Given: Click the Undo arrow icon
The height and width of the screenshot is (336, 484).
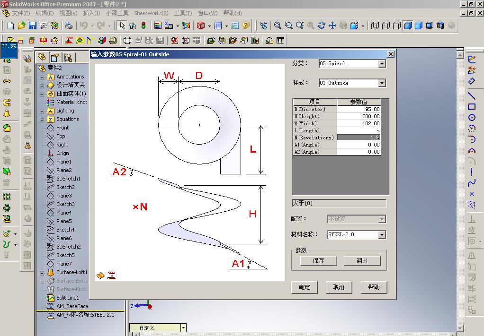Looking at the screenshot, I should pos(84,26).
